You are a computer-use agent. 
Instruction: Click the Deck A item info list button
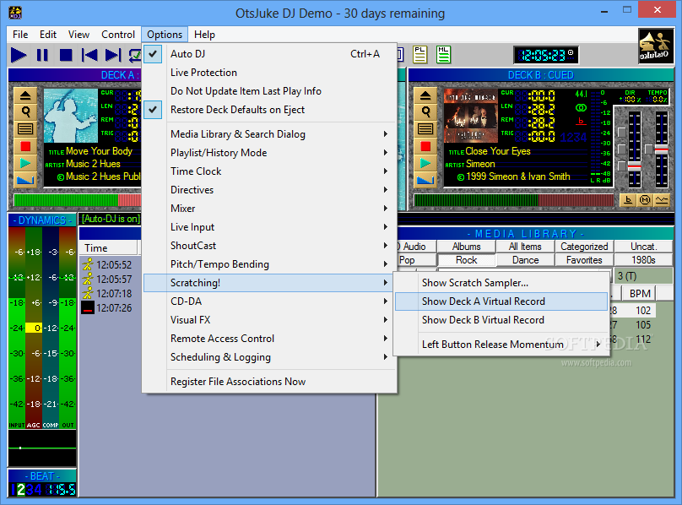pyautogui.click(x=25, y=129)
